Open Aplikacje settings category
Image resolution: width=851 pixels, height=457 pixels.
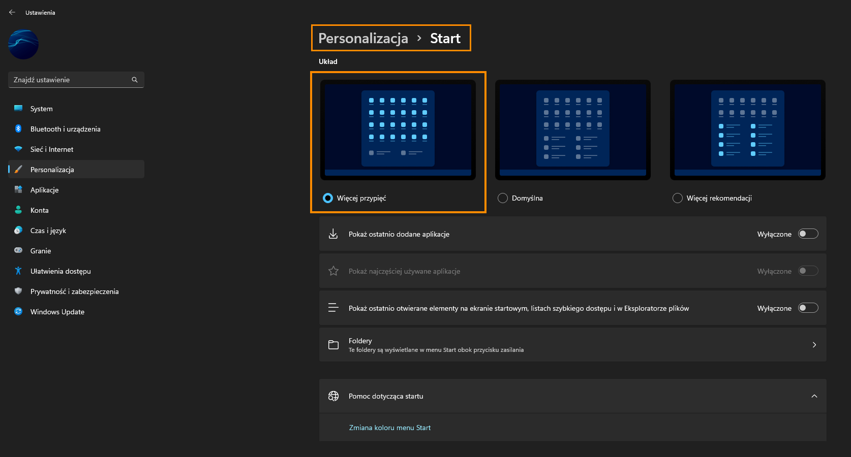(x=76, y=189)
